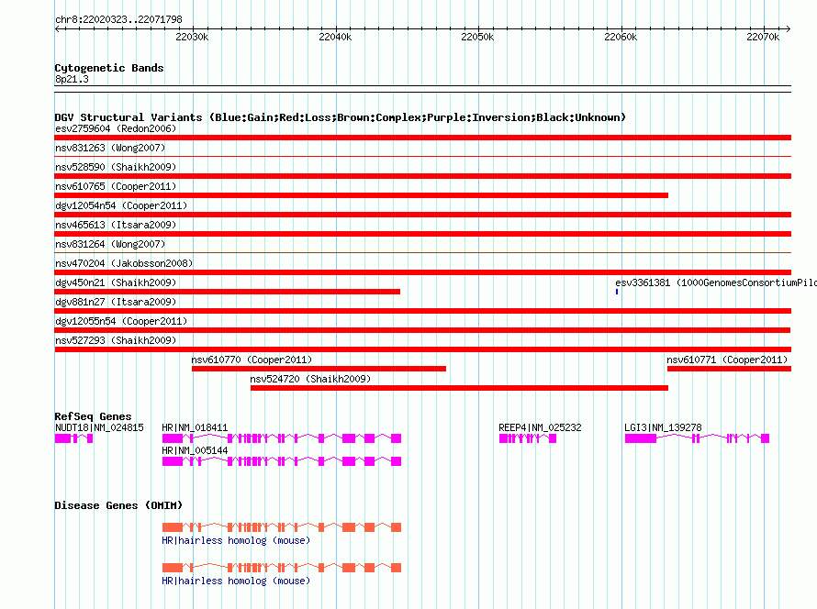Image resolution: width=817 pixels, height=609 pixels.
Task: Open the nsv465613 (Itsara2009) variant label
Action: pyautogui.click(x=116, y=225)
